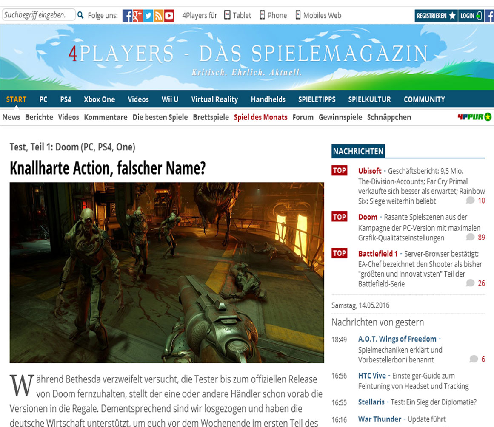
Task: Select the Wii U navigation tab
Action: pos(170,99)
